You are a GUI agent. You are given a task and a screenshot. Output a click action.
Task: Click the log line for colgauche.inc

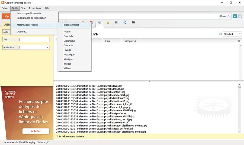coord(91,113)
